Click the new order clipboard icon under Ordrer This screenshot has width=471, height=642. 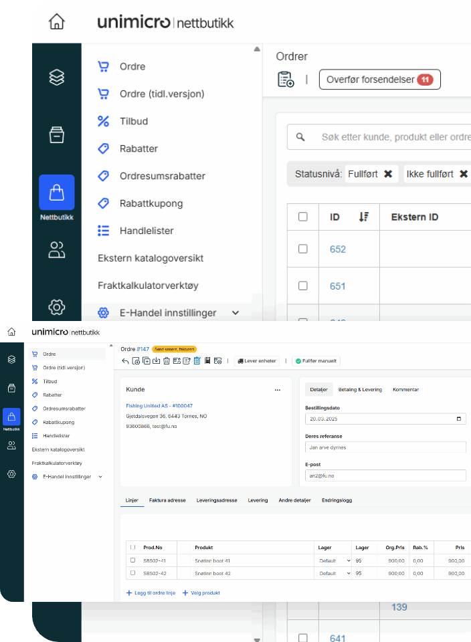tap(286, 80)
